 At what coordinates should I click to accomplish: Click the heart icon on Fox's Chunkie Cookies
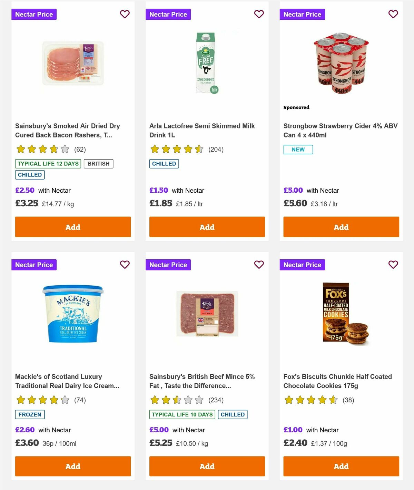(x=393, y=265)
